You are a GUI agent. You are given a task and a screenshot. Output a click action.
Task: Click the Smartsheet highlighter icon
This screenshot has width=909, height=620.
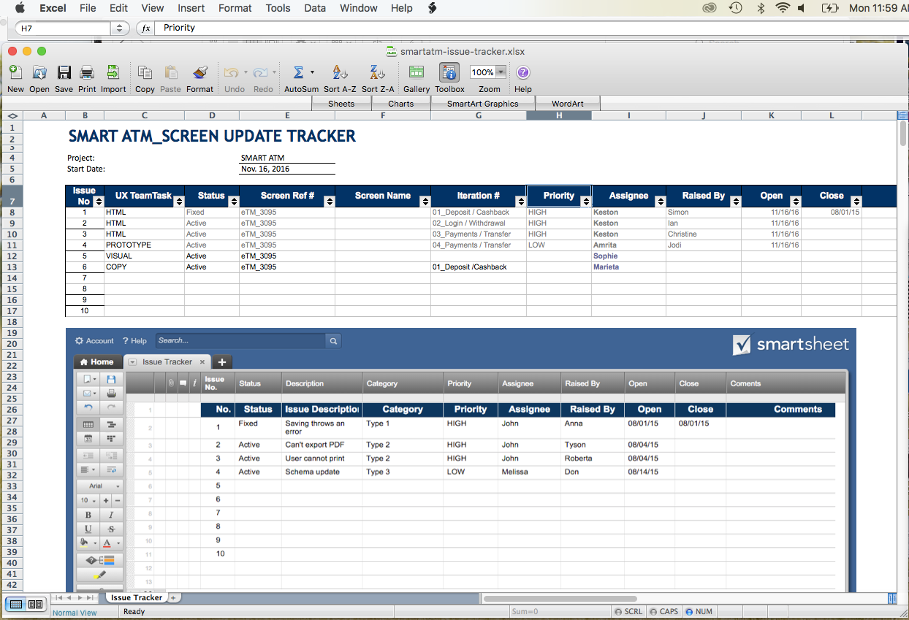[x=100, y=575]
